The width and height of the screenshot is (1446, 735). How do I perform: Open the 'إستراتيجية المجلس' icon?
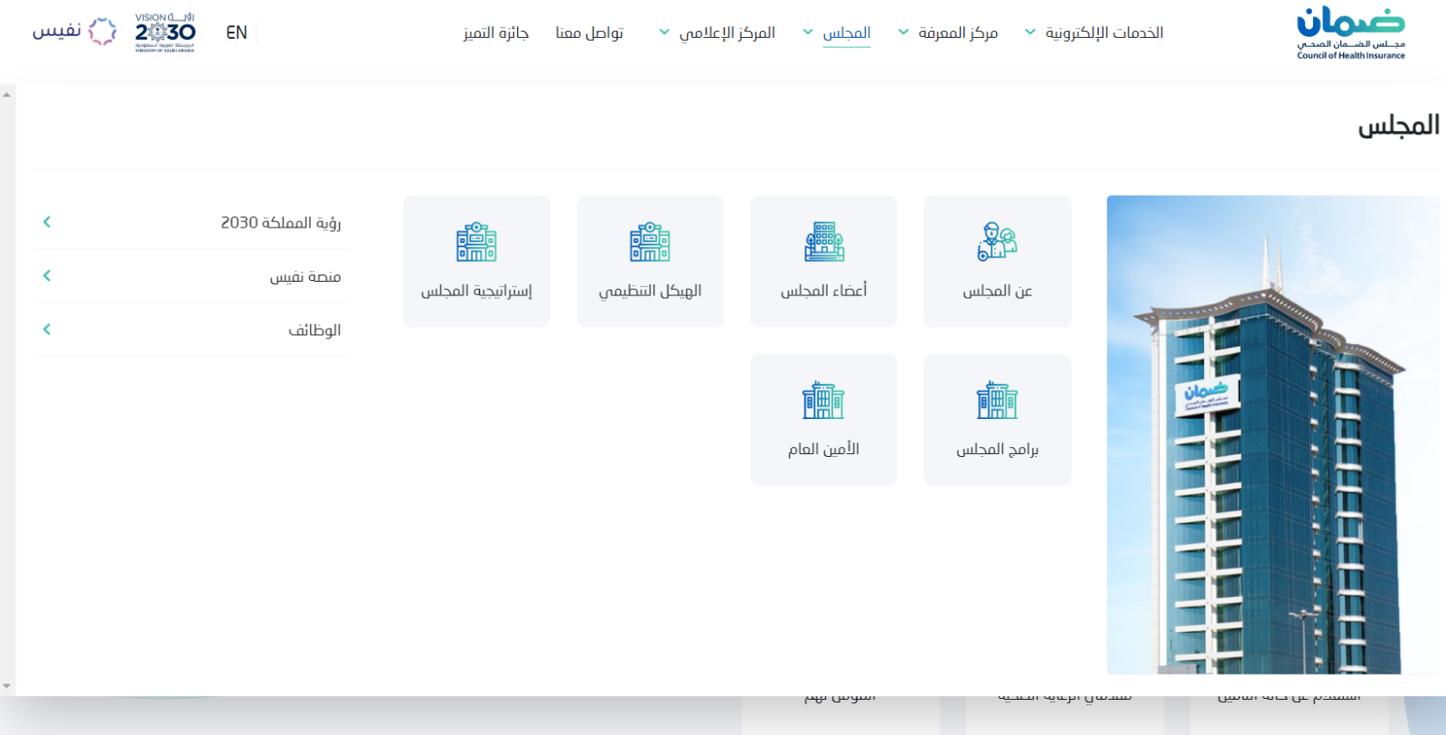click(476, 242)
